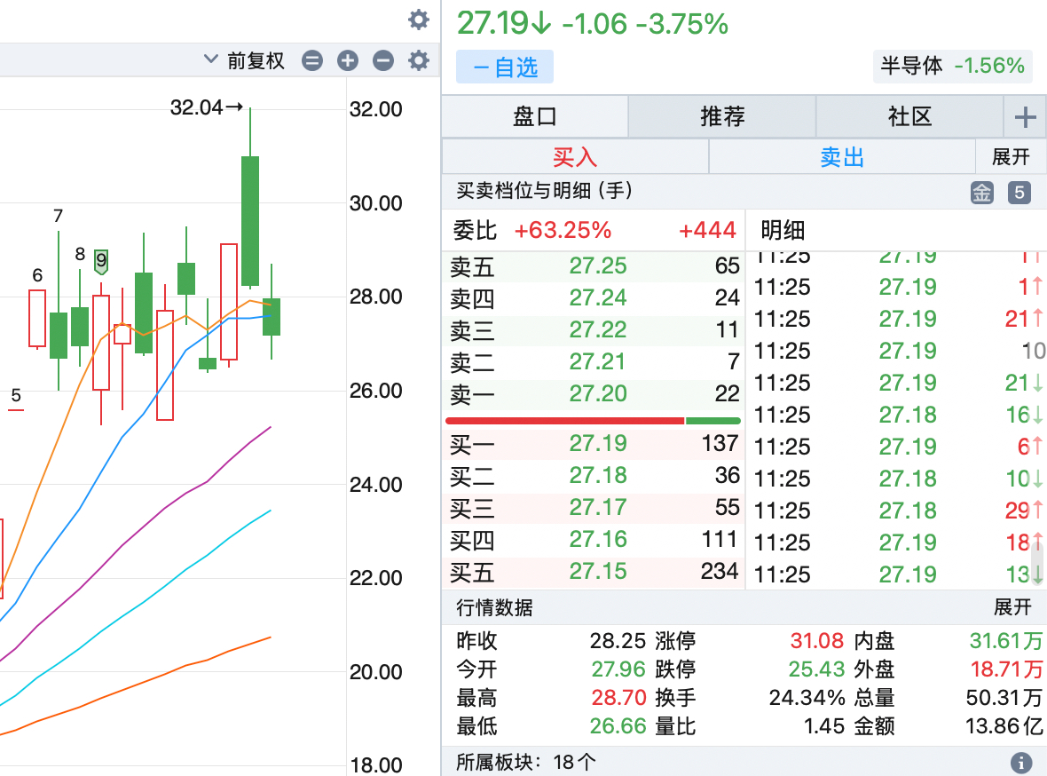Switch to the 社区 tab
This screenshot has width=1047, height=776.
pos(909,116)
